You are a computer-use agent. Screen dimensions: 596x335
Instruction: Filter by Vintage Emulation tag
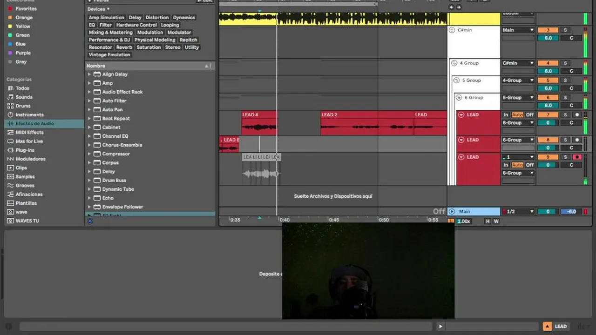(110, 55)
